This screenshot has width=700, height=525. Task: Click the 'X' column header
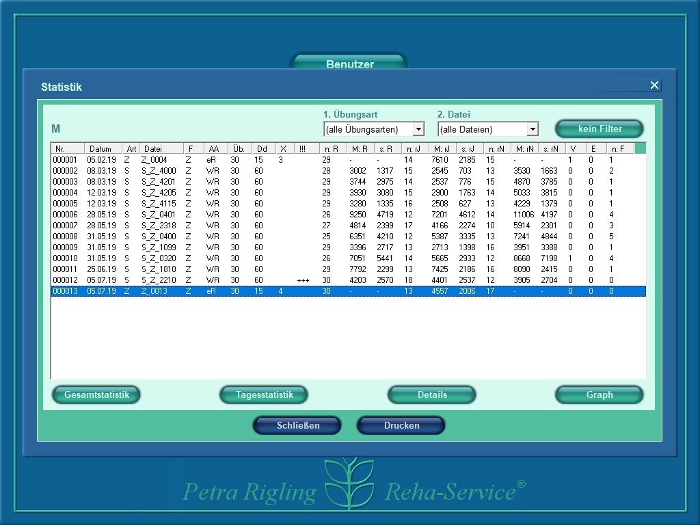[x=285, y=148]
